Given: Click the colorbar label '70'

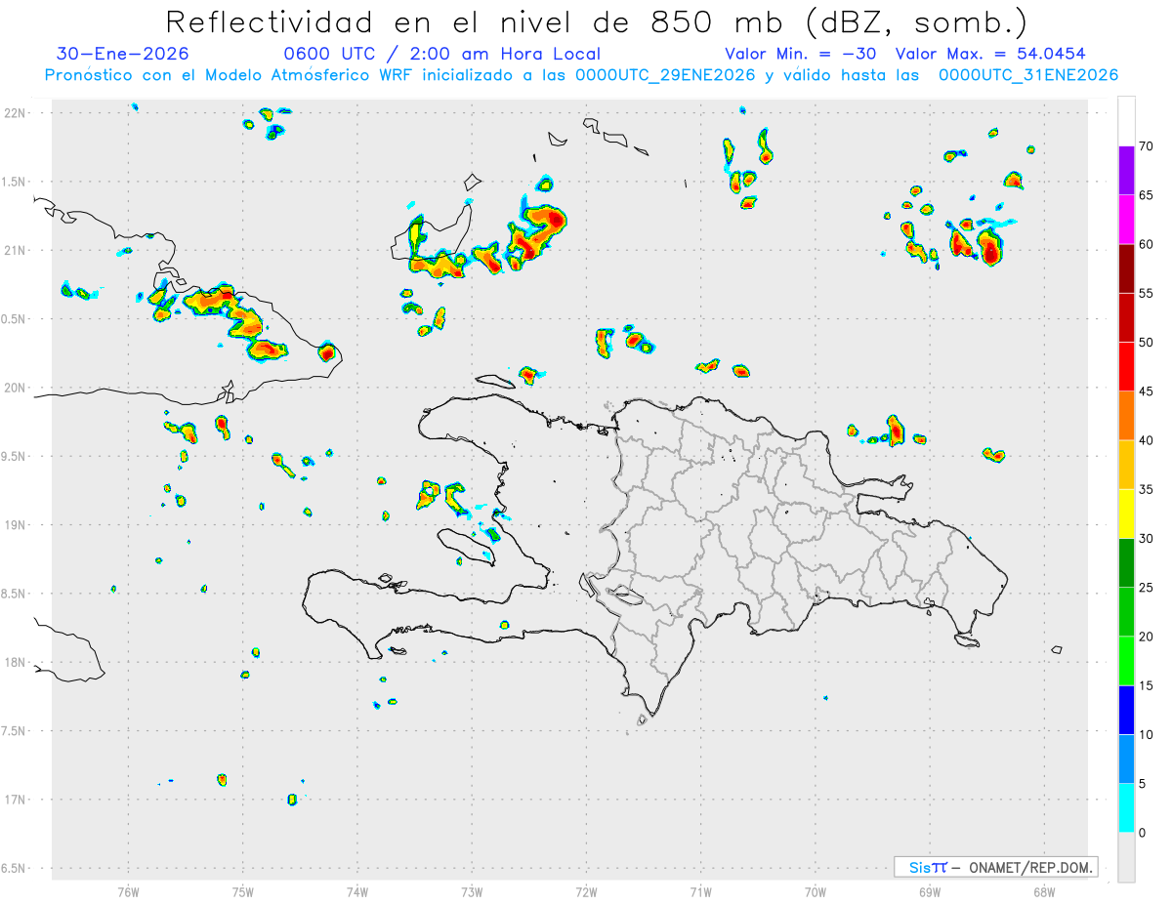Looking at the screenshot, I should pos(1147,146).
